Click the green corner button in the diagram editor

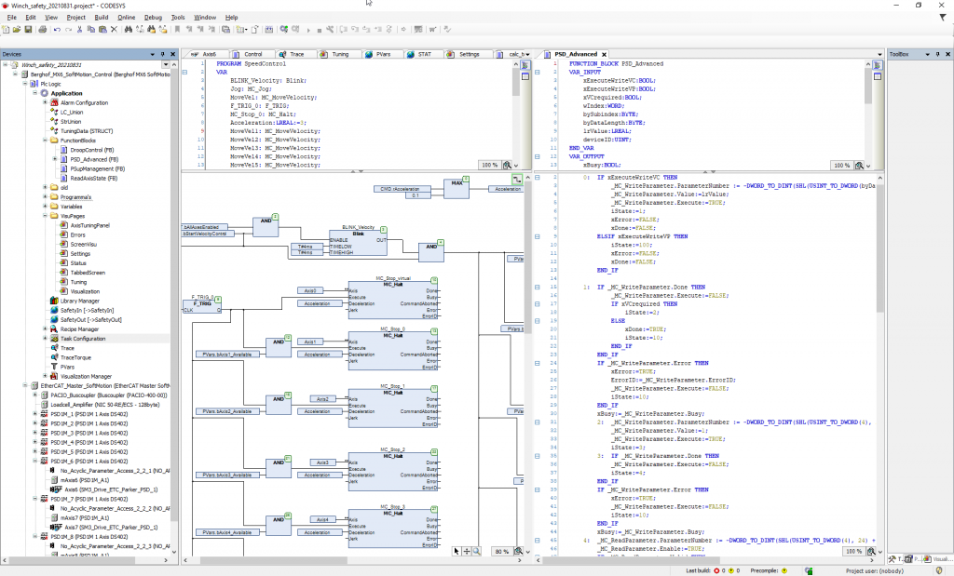(x=517, y=180)
